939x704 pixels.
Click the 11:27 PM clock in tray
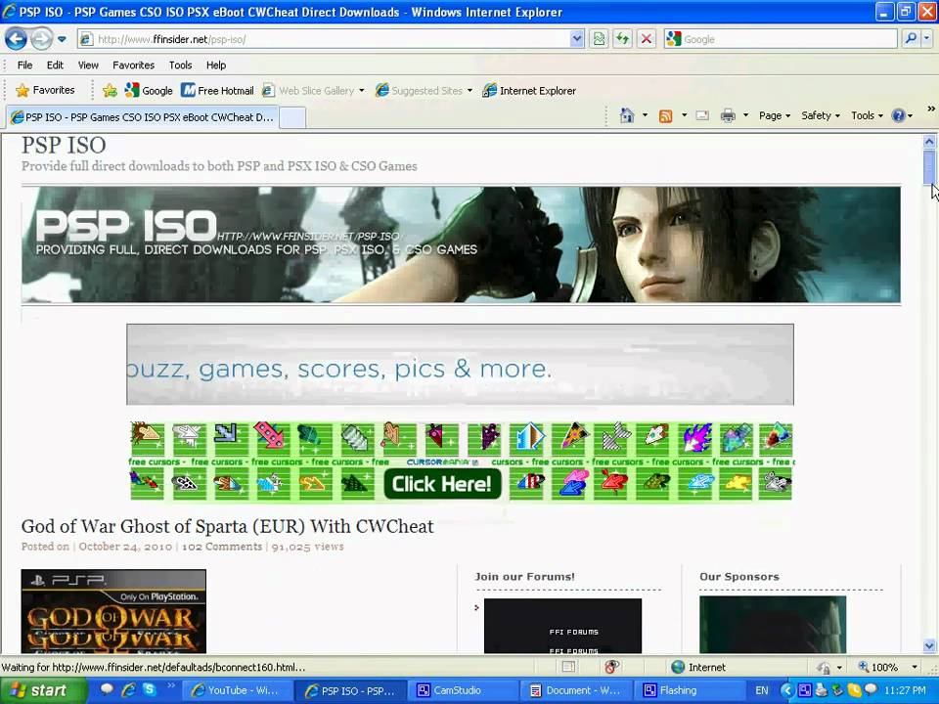pos(905,690)
